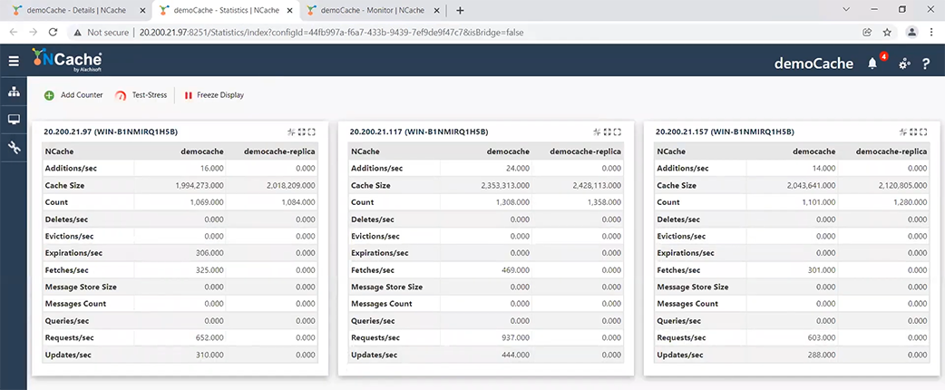
Task: Open the browser three-dot menu
Action: [x=931, y=33]
